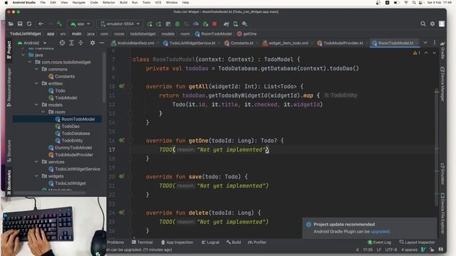Viewport: 456px width, 256px height.
Task: Collapse the entities package node
Action: [36, 83]
